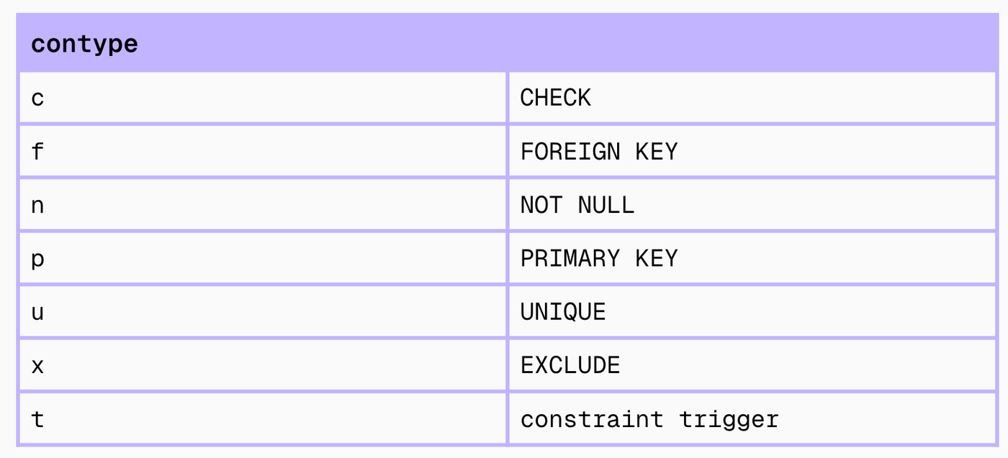Select the cell containing letter c
This screenshot has width=1008, height=458.
pos(37,98)
